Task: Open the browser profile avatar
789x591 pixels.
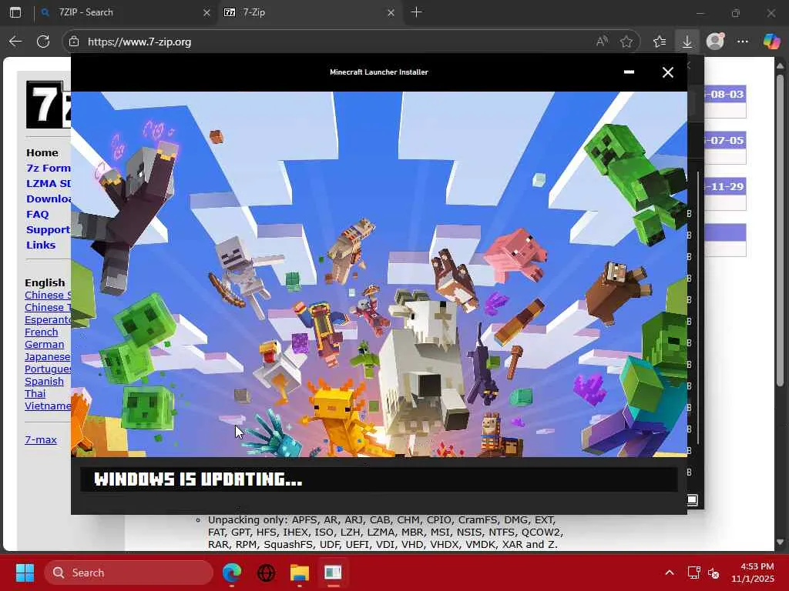Action: [715, 42]
